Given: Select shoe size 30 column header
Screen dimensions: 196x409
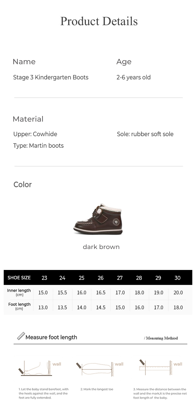Looking at the screenshot, I should 177,278.
